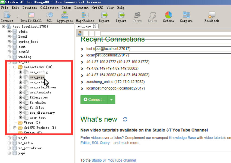Expand the vueblog database node
The height and width of the screenshot is (163, 231).
(9, 57)
